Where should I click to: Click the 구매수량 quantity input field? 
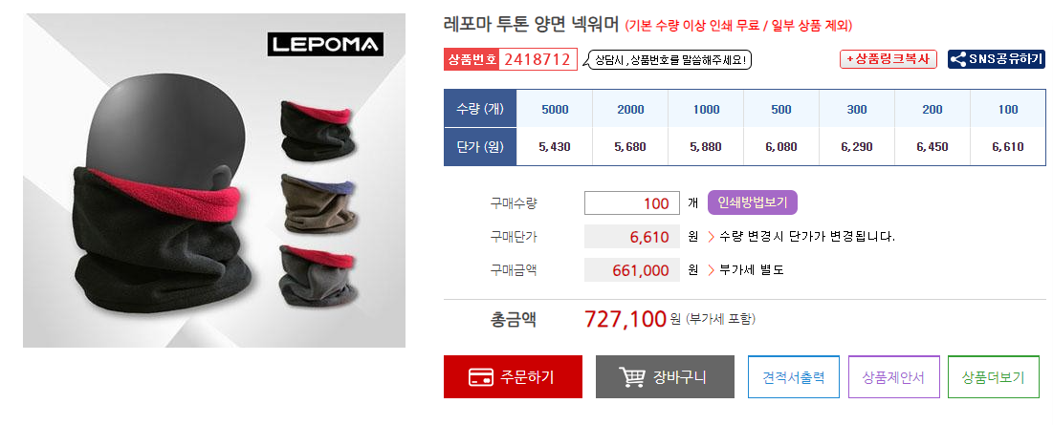click(632, 203)
